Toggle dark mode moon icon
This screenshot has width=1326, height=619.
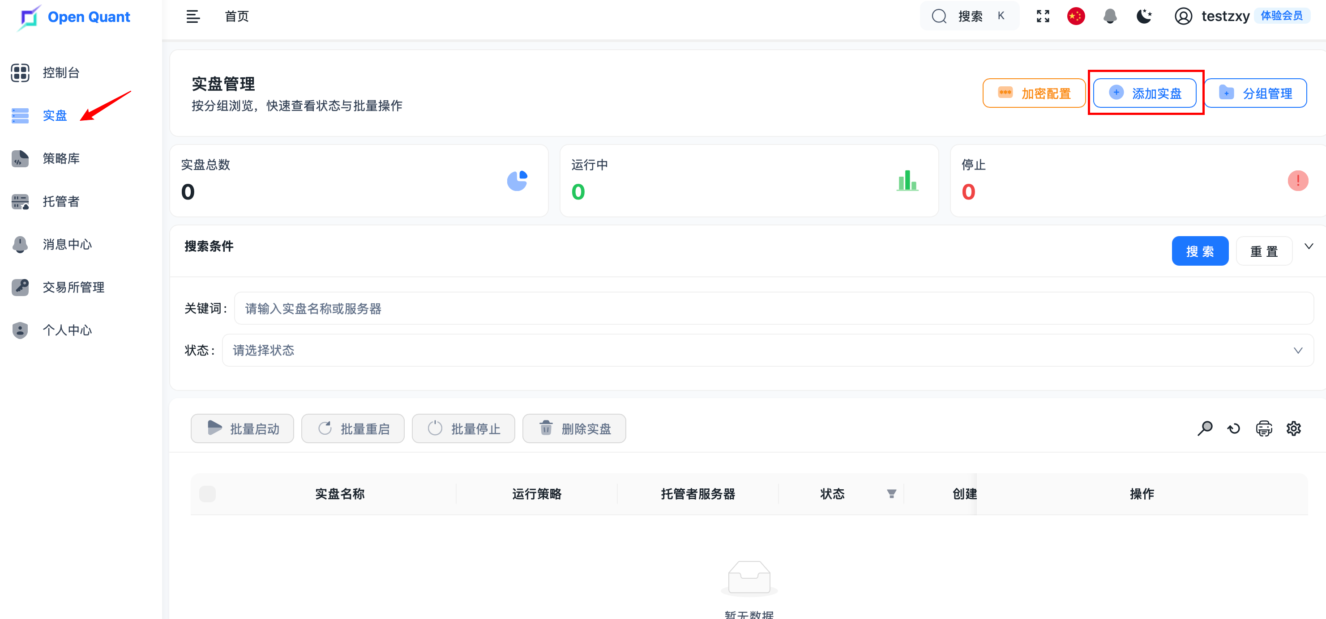point(1144,17)
